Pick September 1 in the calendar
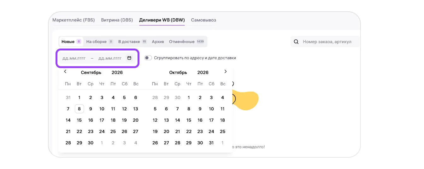424x169 pixels. (79, 97)
